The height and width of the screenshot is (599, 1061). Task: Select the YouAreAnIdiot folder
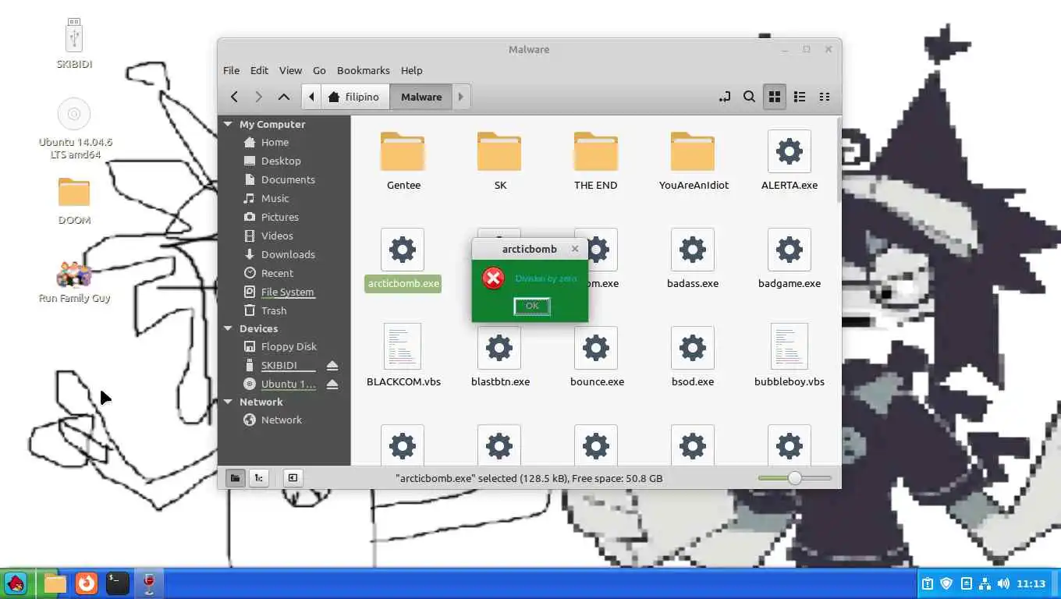pos(692,161)
